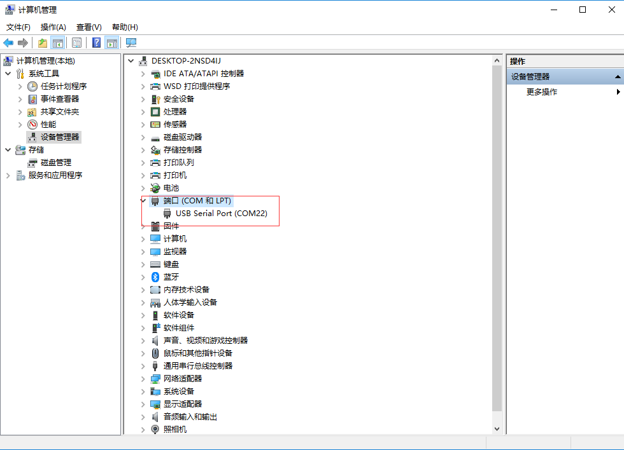Expand the IDE ATA/ATAPI 控制器 node
The image size is (624, 450).
[x=143, y=74]
